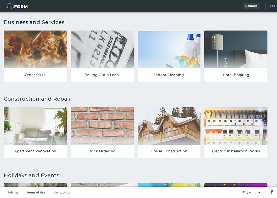Open the House Construction template

coord(169,133)
